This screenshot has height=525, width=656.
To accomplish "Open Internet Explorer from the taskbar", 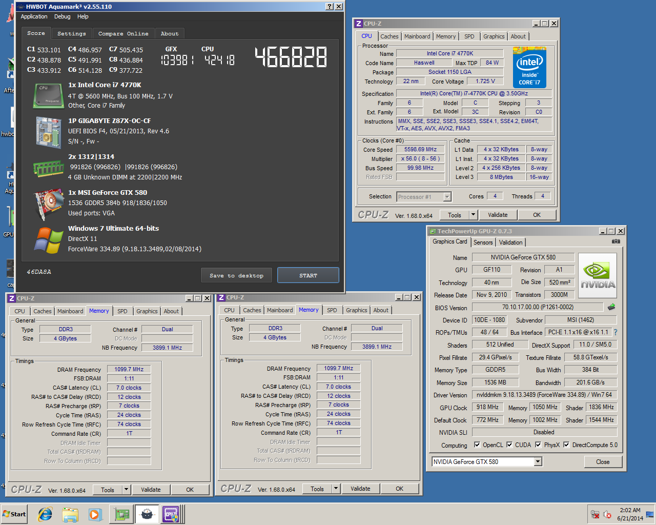I will point(45,514).
